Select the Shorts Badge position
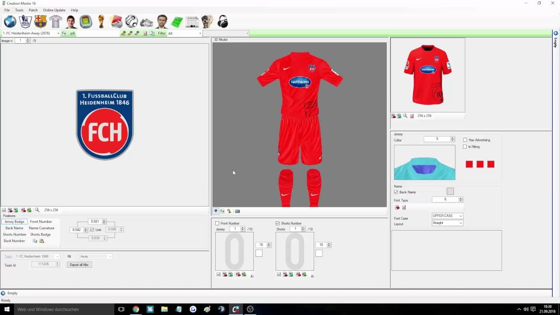The height and width of the screenshot is (315, 560). coord(40,234)
